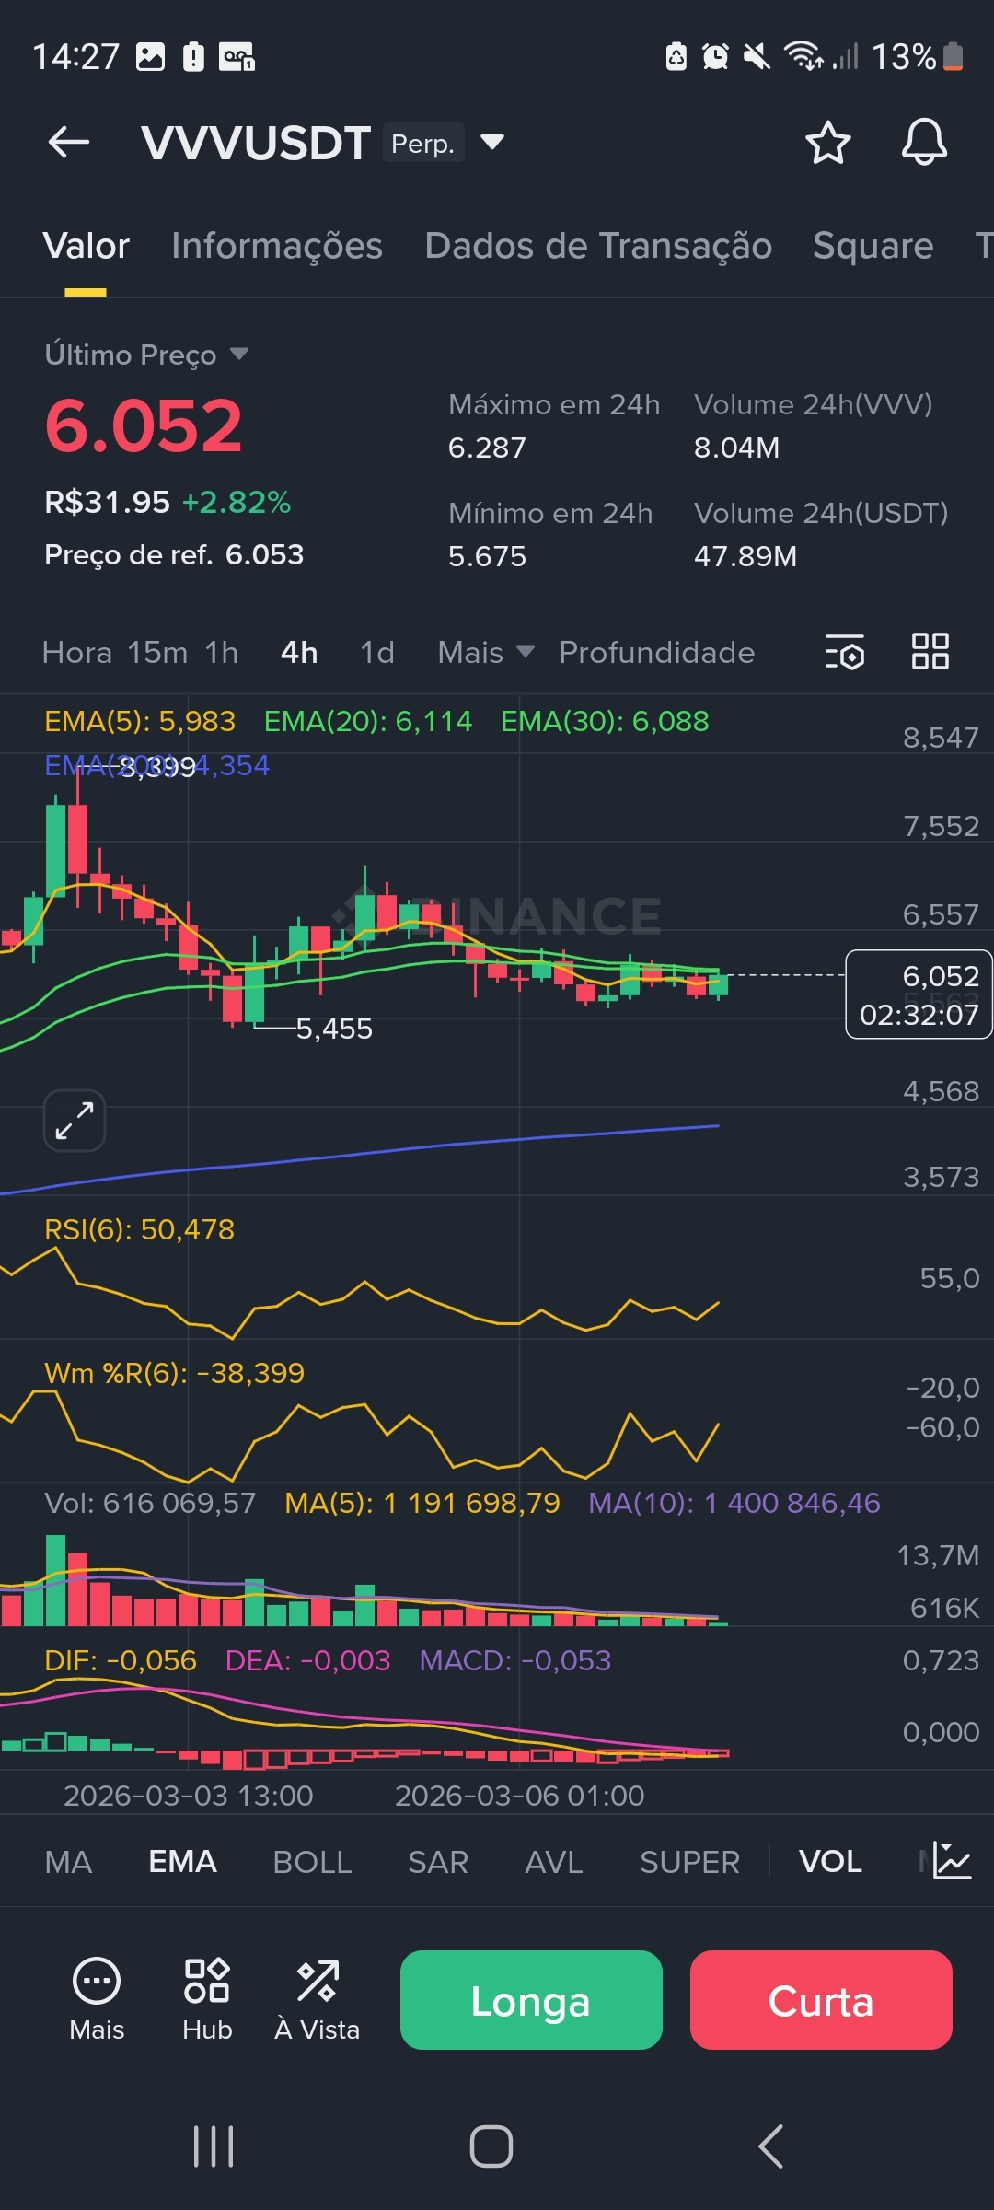Tap the RSI(6): 50,478 indicator label
The image size is (994, 2210).
point(139,1229)
